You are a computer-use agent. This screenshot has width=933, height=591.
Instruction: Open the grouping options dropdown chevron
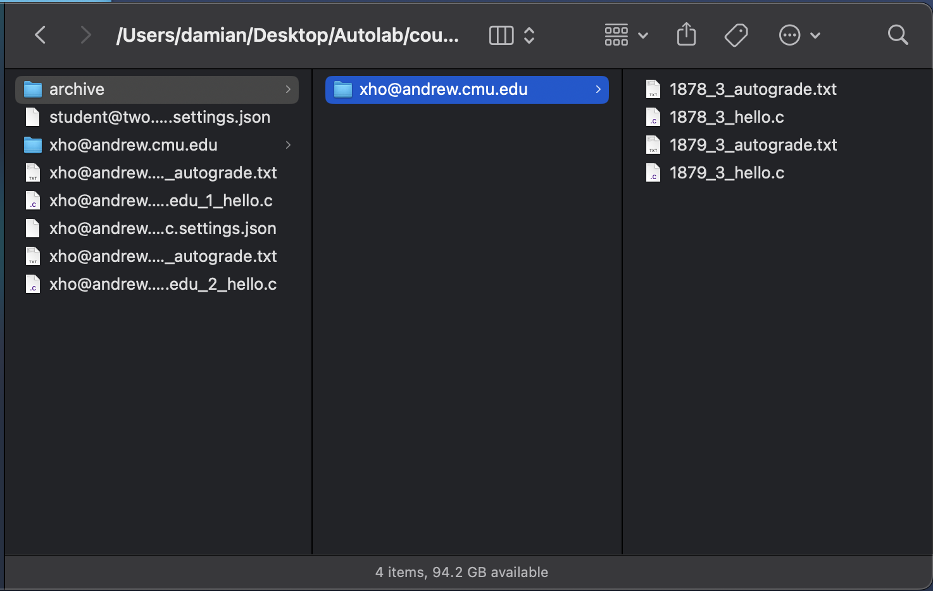(644, 36)
